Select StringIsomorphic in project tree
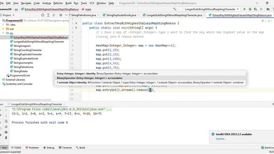Image resolution: width=274 pixels, height=154 pixels. 23,63
